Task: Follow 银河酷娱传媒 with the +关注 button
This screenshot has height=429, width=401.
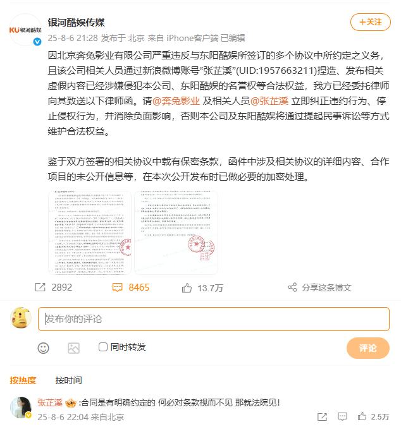Action: [370, 22]
